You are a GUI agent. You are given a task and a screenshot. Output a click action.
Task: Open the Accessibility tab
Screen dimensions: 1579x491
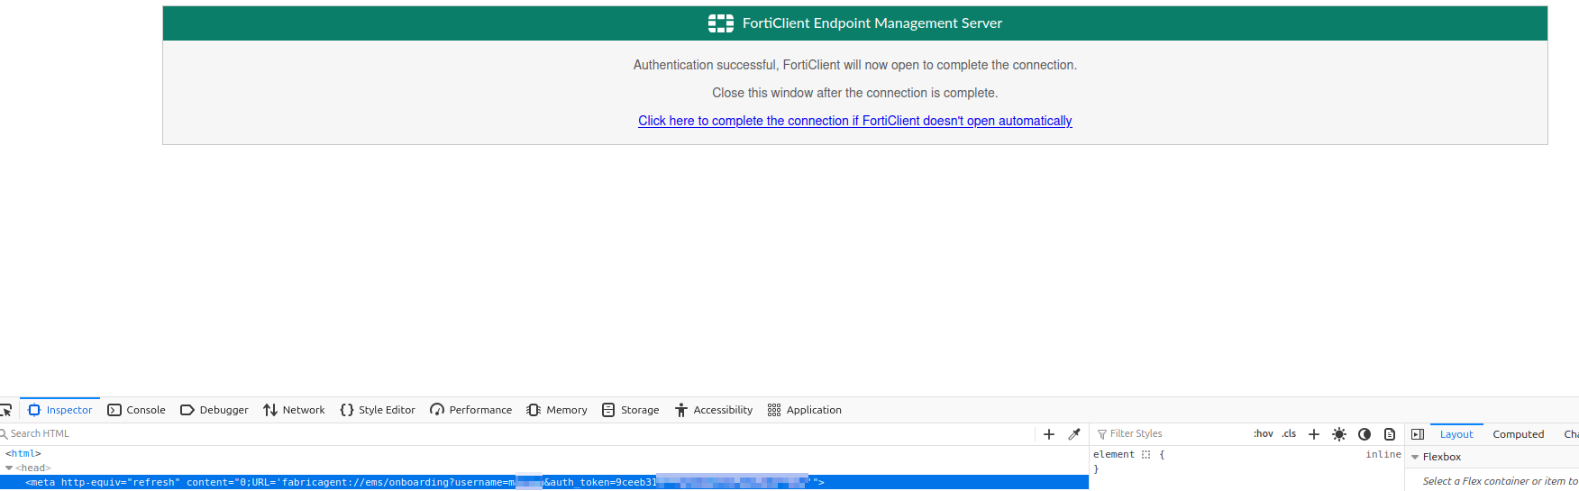(x=714, y=410)
